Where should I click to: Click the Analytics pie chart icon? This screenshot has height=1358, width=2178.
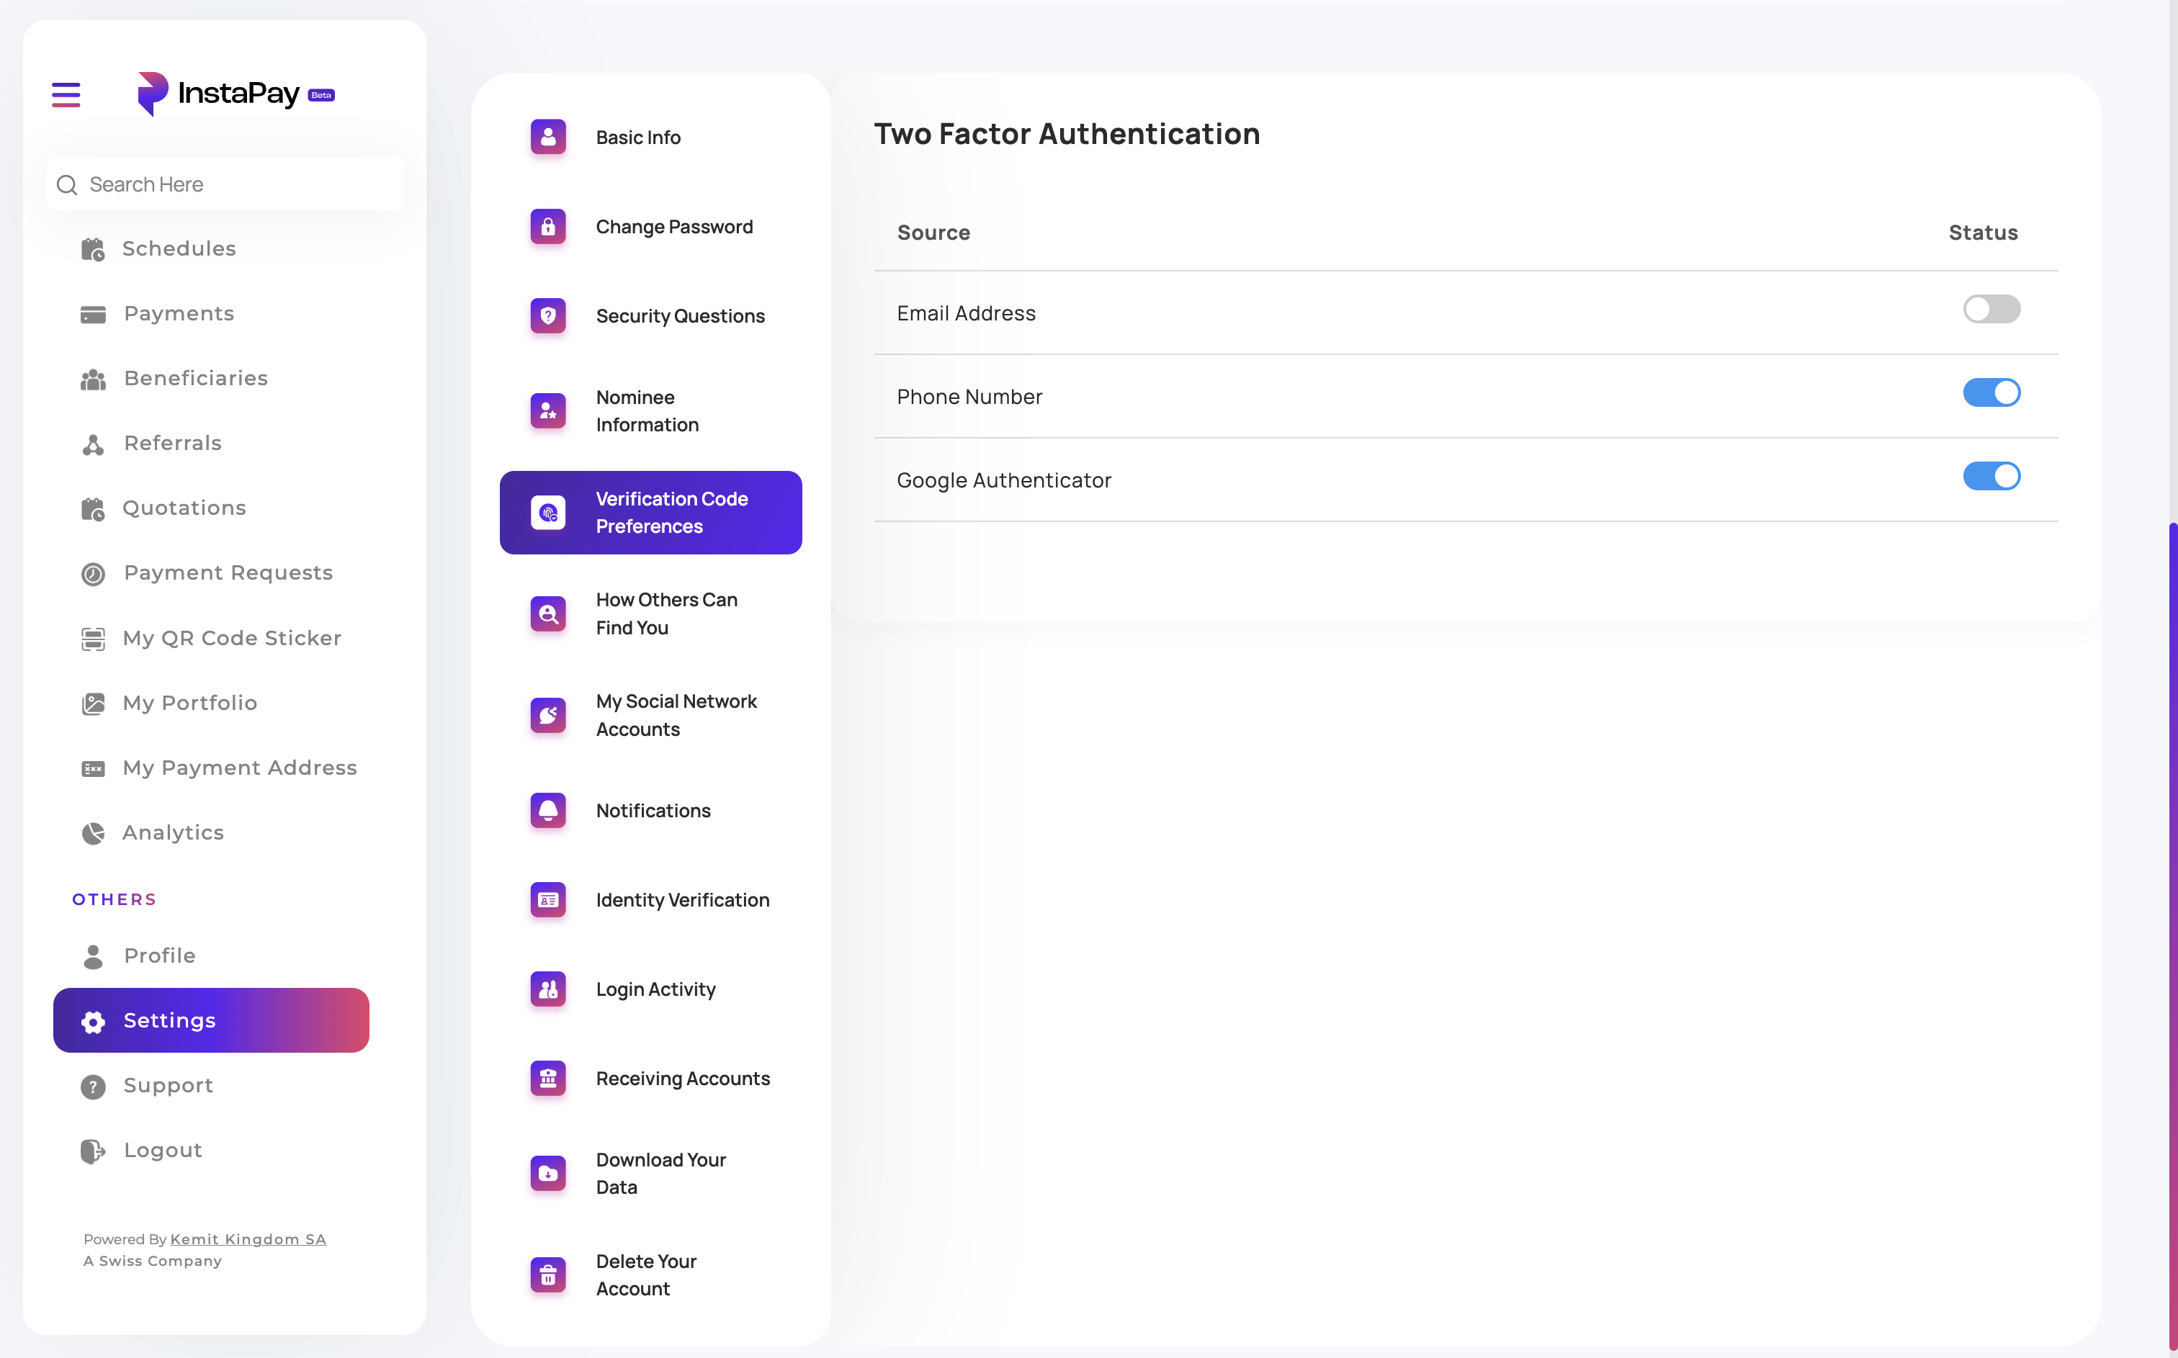point(94,834)
